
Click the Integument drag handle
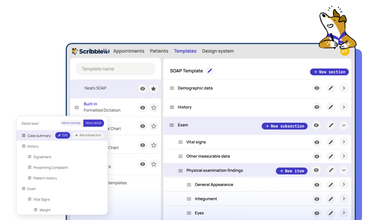tap(189, 199)
